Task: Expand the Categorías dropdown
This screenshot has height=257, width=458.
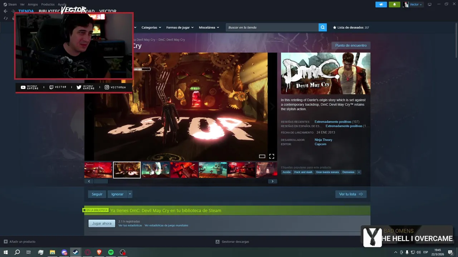Action: 151,27
